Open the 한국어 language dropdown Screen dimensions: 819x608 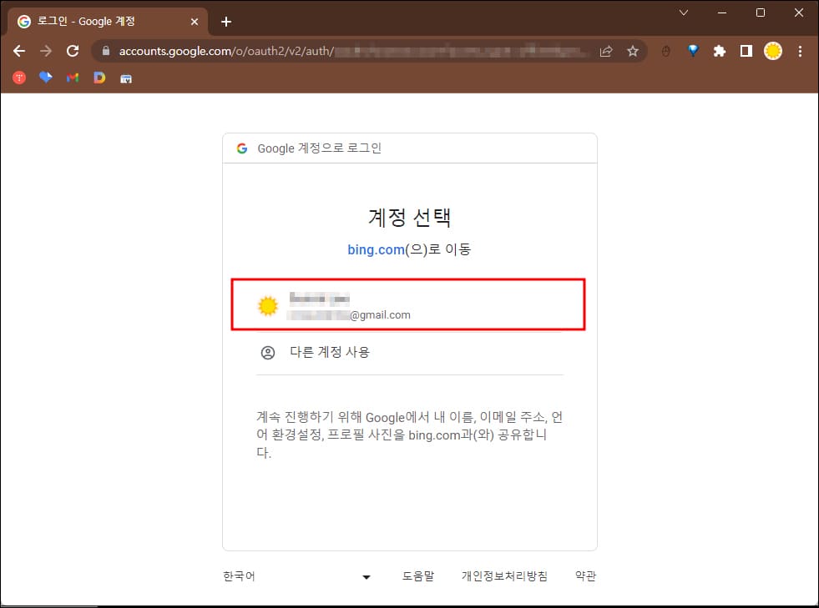tap(296, 576)
